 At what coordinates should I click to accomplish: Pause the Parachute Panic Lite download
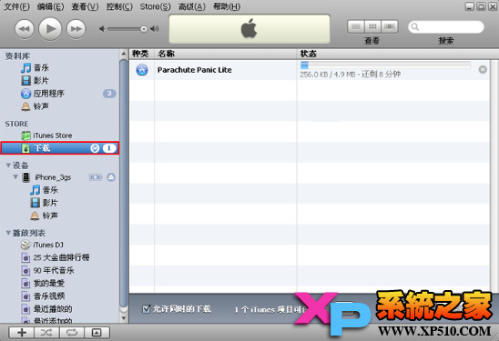pyautogui.click(x=483, y=69)
